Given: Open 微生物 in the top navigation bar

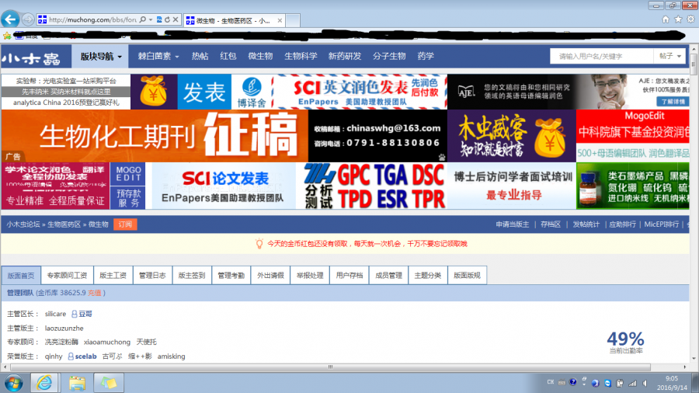Looking at the screenshot, I should point(260,56).
